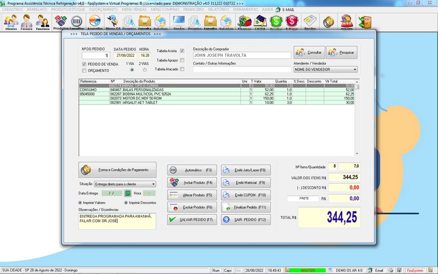Click the Fornece suppliers toolbar icon

pos(27,22)
